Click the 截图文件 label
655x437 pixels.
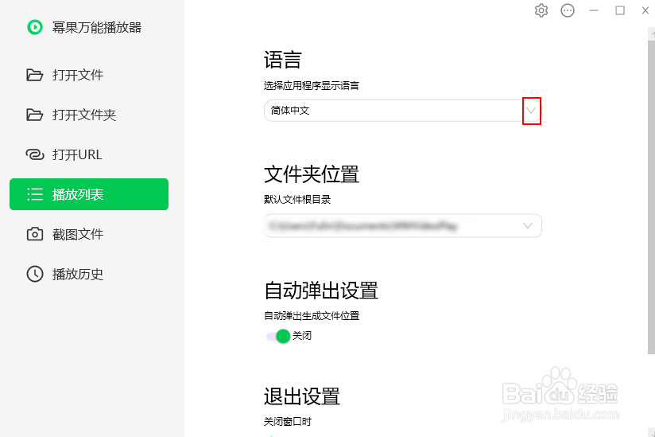[78, 234]
